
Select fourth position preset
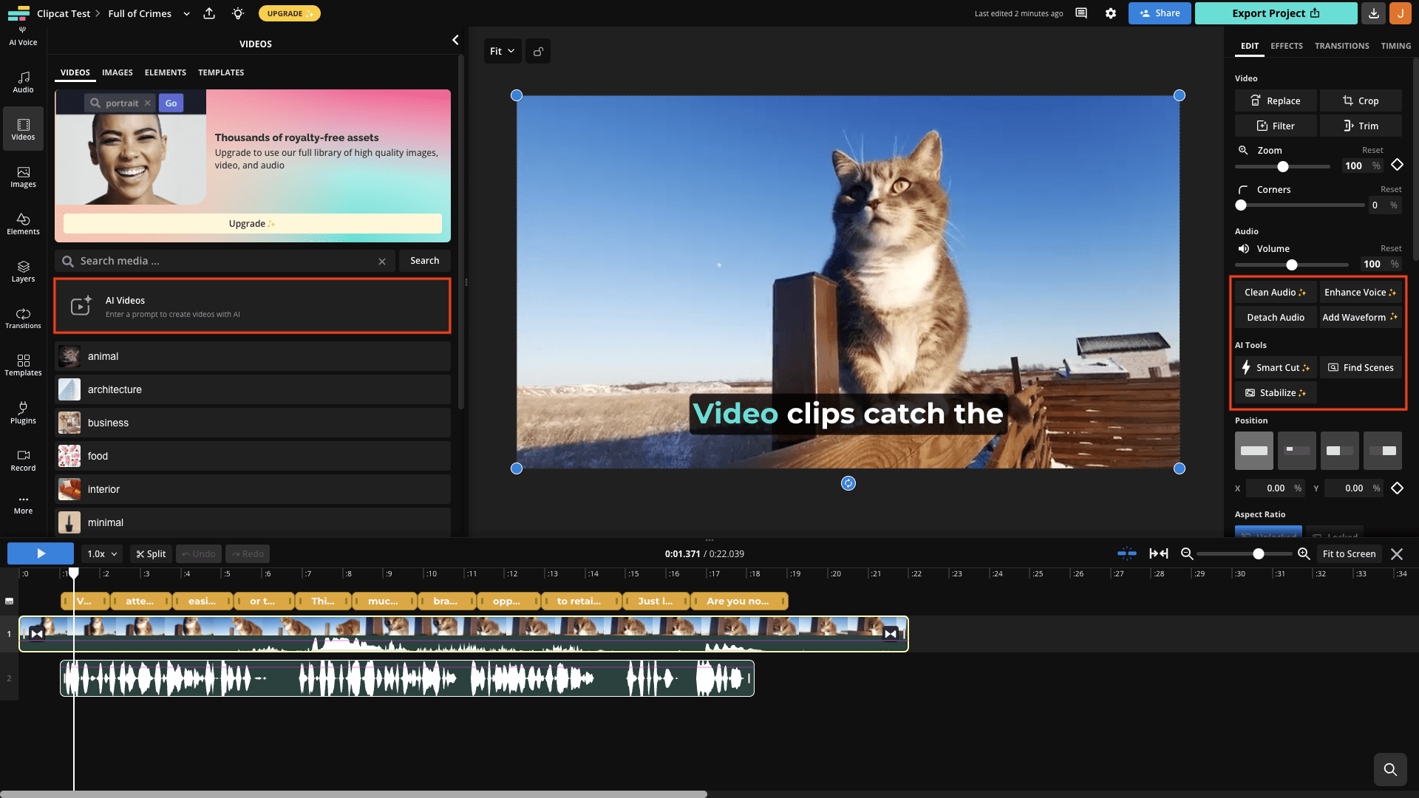[1383, 451]
